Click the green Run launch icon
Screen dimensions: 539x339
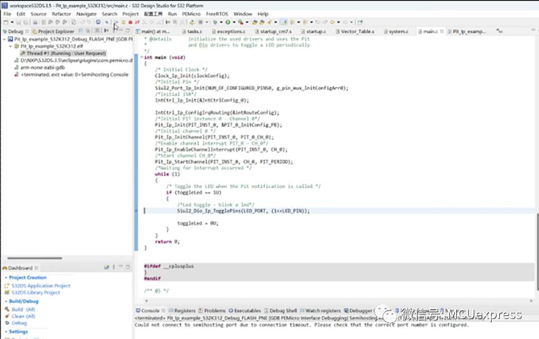tap(227, 22)
